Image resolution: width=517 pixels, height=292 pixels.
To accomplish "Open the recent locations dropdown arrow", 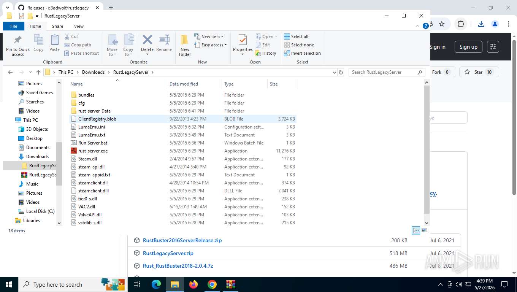I will pyautogui.click(x=30, y=72).
